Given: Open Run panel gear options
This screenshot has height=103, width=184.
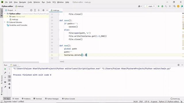Looking at the screenshot, I should (179, 65).
